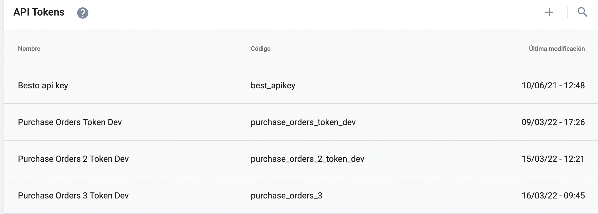Screen dimensions: 598x214
Task: Open the Besto api key row
Action: [43, 85]
